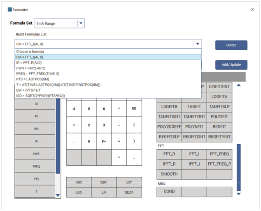261x211 pixels.
Task: Click the decimal point key
Action: coord(74,141)
